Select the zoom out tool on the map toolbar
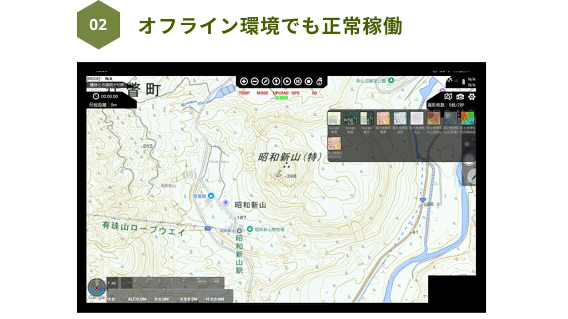The height and width of the screenshot is (319, 568). coord(255,82)
